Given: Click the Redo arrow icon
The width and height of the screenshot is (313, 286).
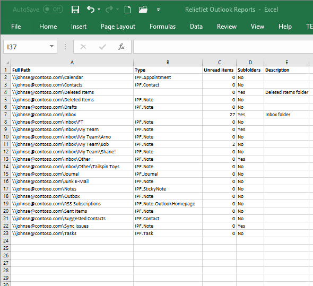Looking at the screenshot, I should pos(109,10).
